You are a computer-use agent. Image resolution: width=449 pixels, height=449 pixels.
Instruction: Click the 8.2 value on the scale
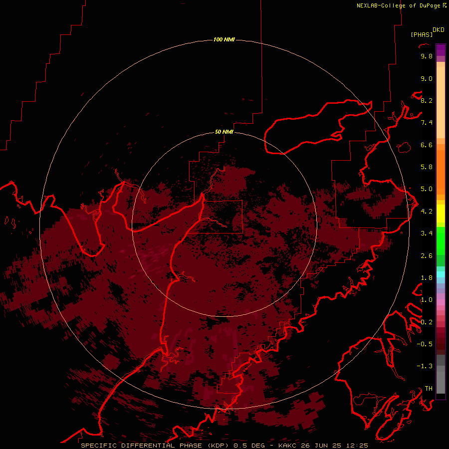[x=427, y=100]
